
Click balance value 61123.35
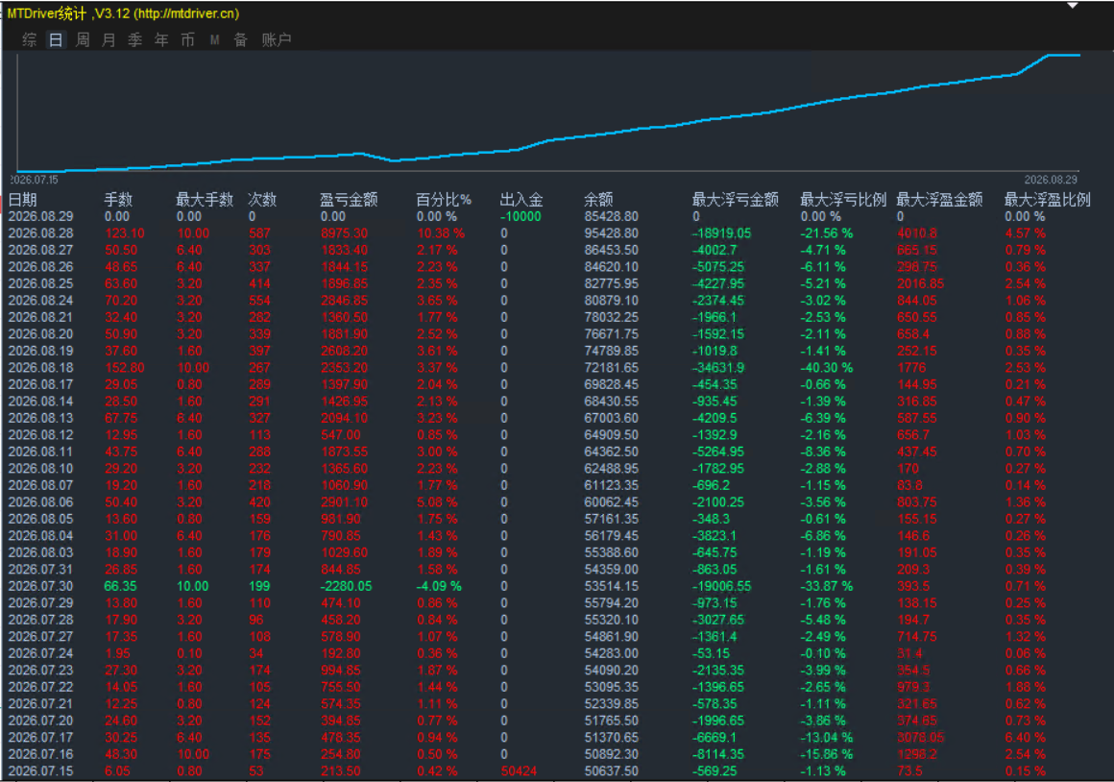coord(611,485)
